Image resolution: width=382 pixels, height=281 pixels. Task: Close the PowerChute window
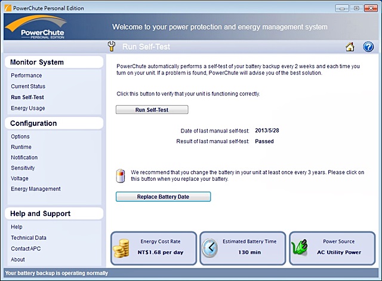(371, 8)
